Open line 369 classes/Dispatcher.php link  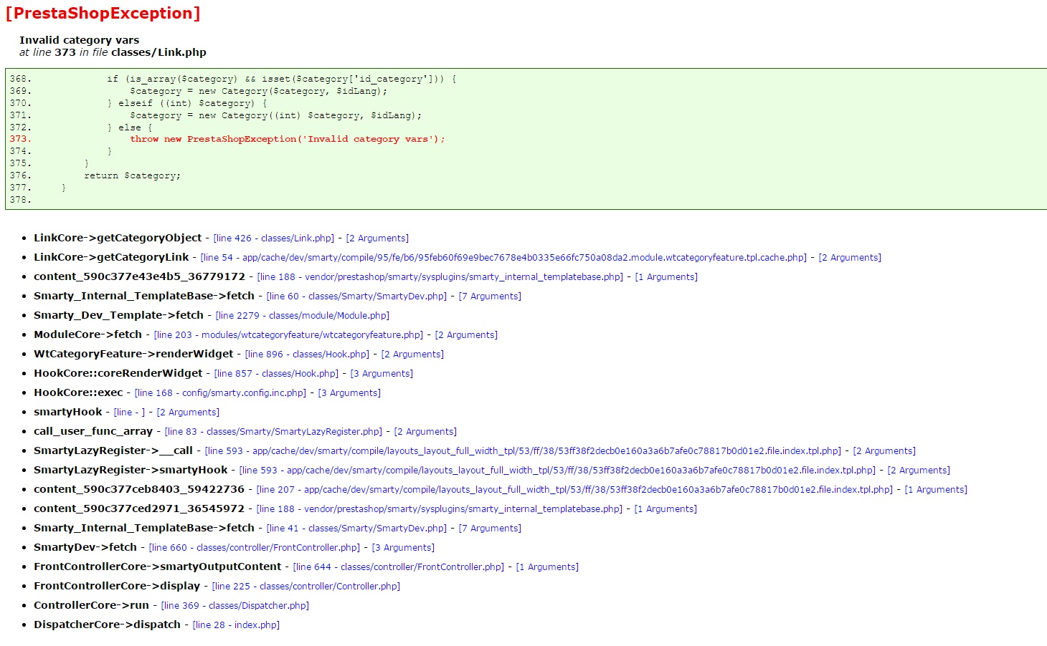(235, 606)
